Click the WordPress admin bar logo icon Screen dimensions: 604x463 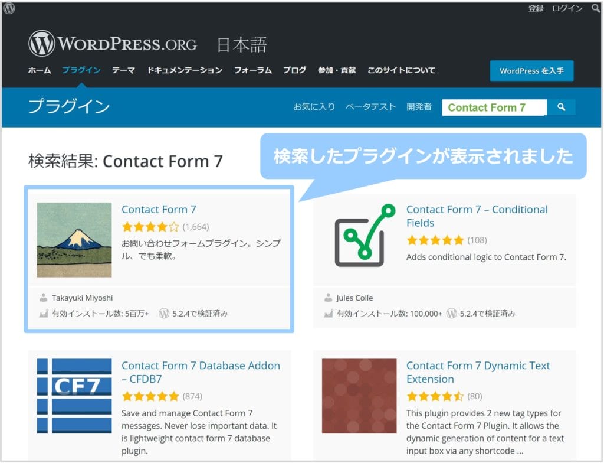coord(9,8)
